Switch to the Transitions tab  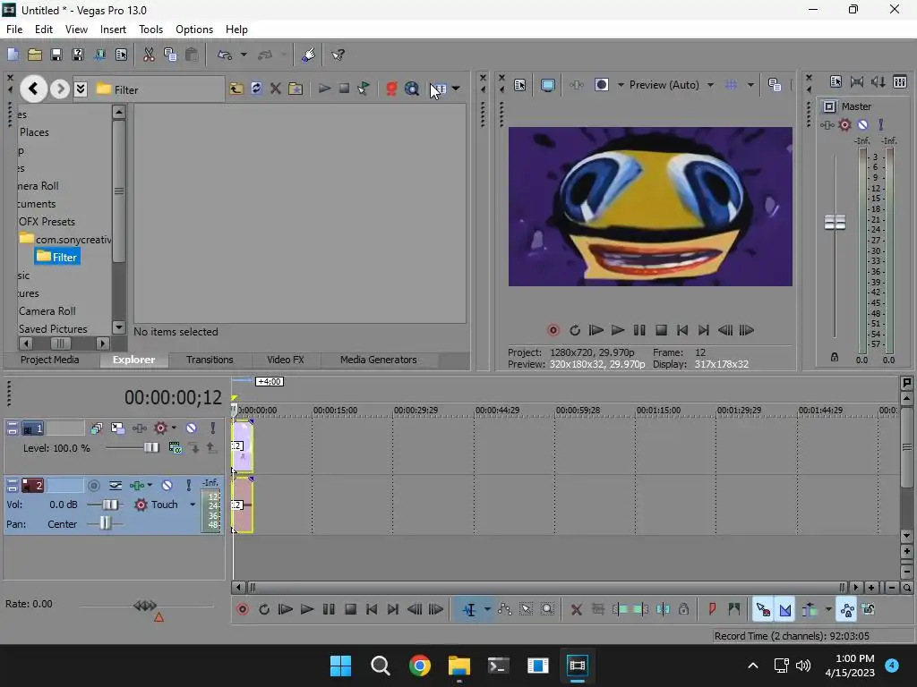click(210, 360)
